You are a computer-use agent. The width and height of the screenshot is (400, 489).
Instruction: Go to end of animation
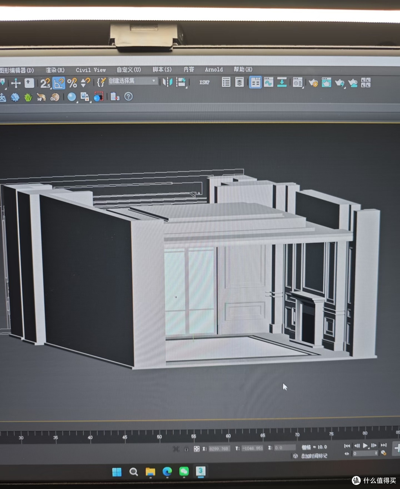point(384,445)
